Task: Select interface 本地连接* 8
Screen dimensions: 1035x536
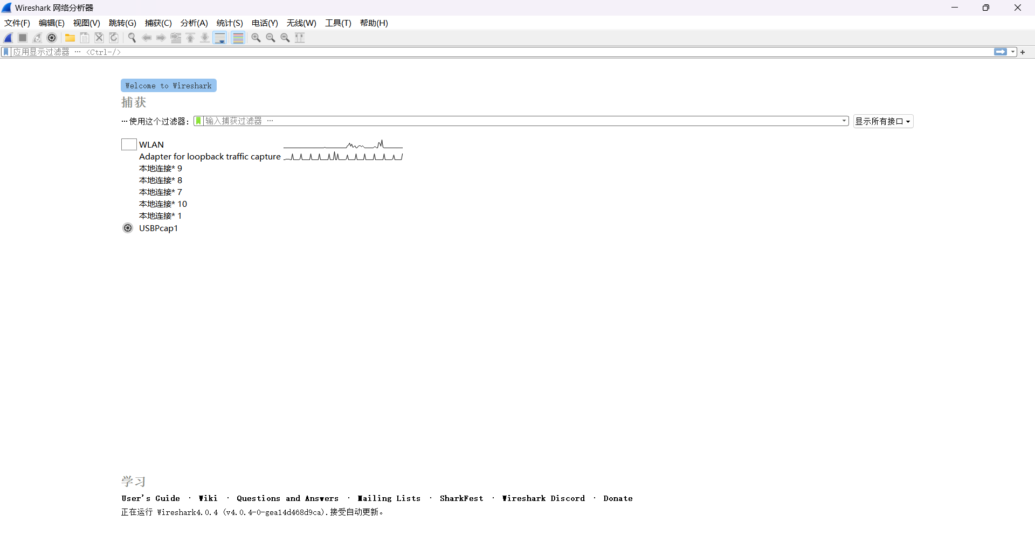Action: [161, 180]
